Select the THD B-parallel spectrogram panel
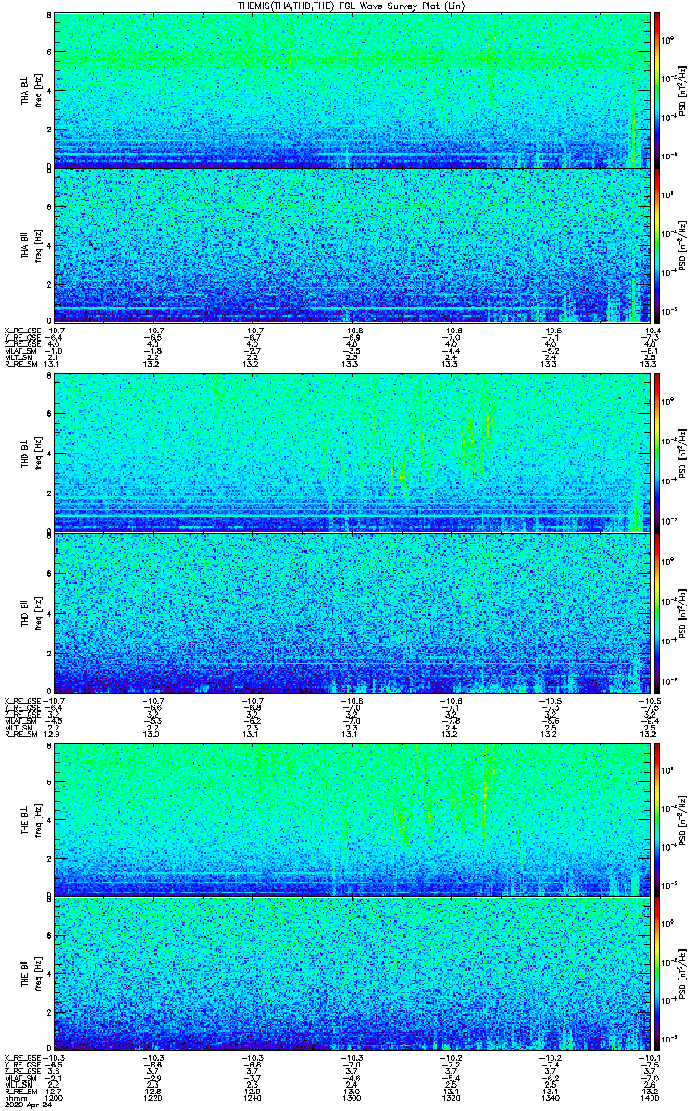This screenshot has height=1111, width=694. [x=351, y=609]
